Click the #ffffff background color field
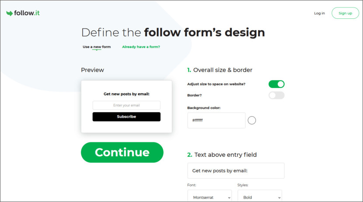The height and width of the screenshot is (202, 363). (x=216, y=120)
